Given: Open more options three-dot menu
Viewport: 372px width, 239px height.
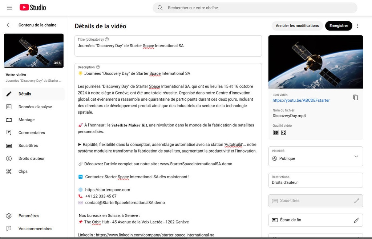Looking at the screenshot, I should coord(358,26).
